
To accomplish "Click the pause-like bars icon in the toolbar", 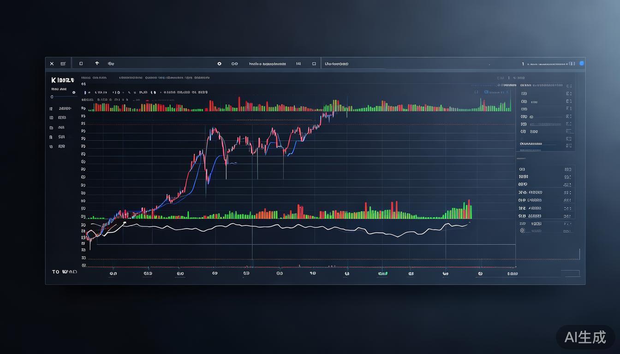I will (x=298, y=64).
